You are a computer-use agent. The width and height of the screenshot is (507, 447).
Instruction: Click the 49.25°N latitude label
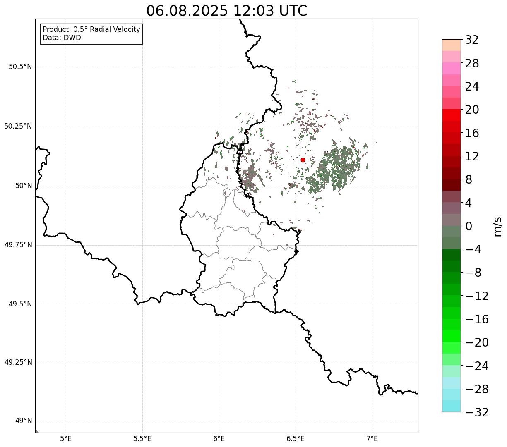click(18, 362)
